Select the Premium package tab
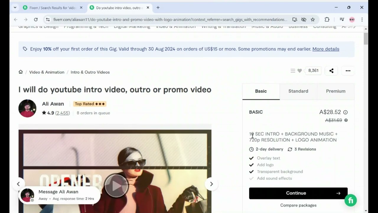The height and width of the screenshot is (213, 378). [335, 91]
